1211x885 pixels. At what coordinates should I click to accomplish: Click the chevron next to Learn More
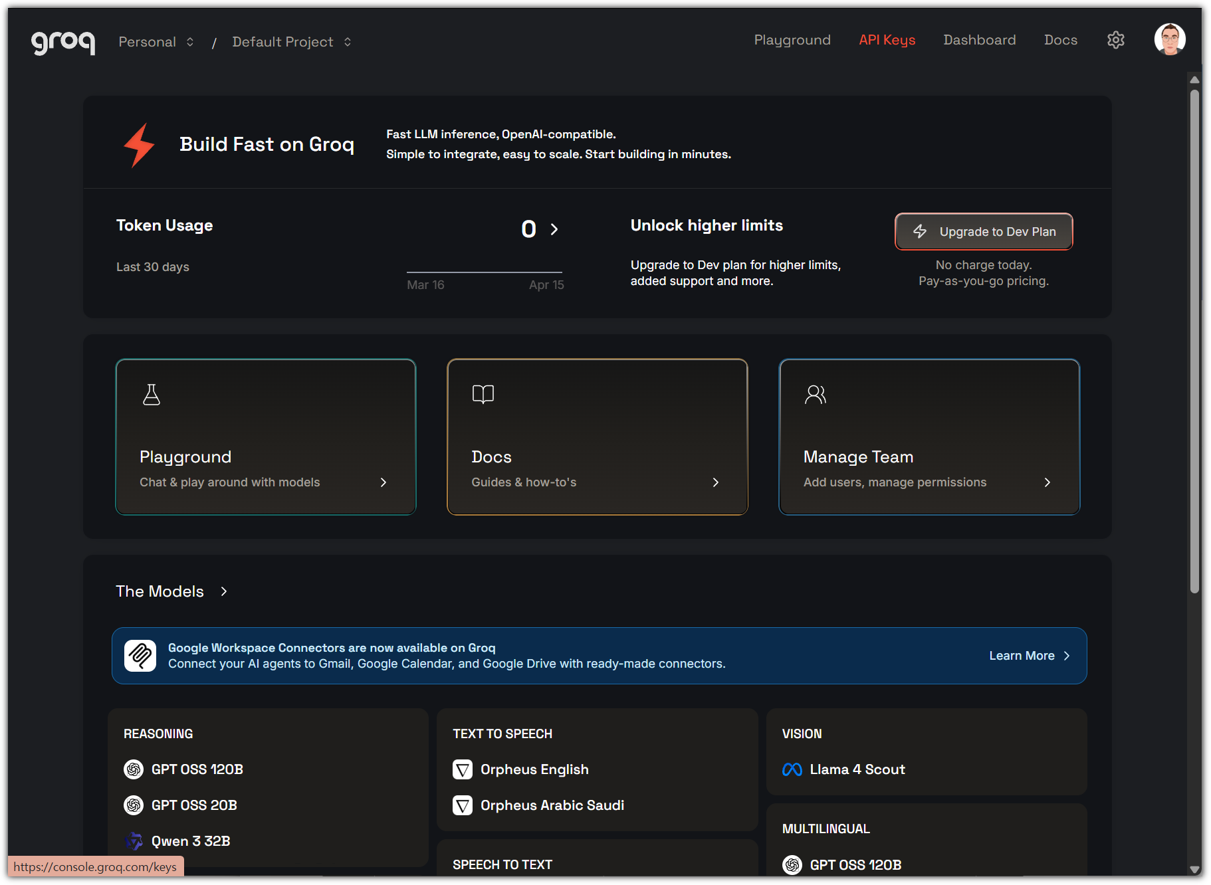pos(1067,656)
